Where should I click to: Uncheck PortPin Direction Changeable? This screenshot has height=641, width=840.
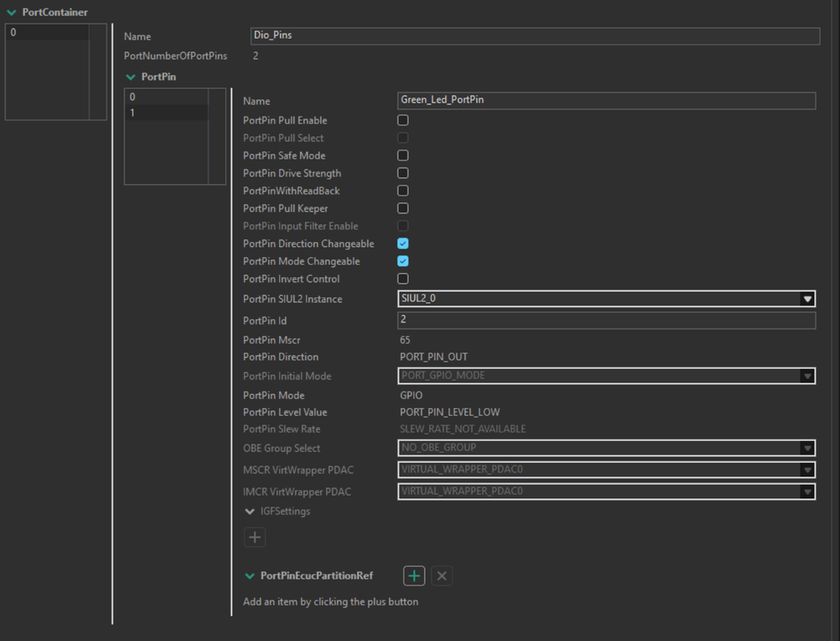403,244
